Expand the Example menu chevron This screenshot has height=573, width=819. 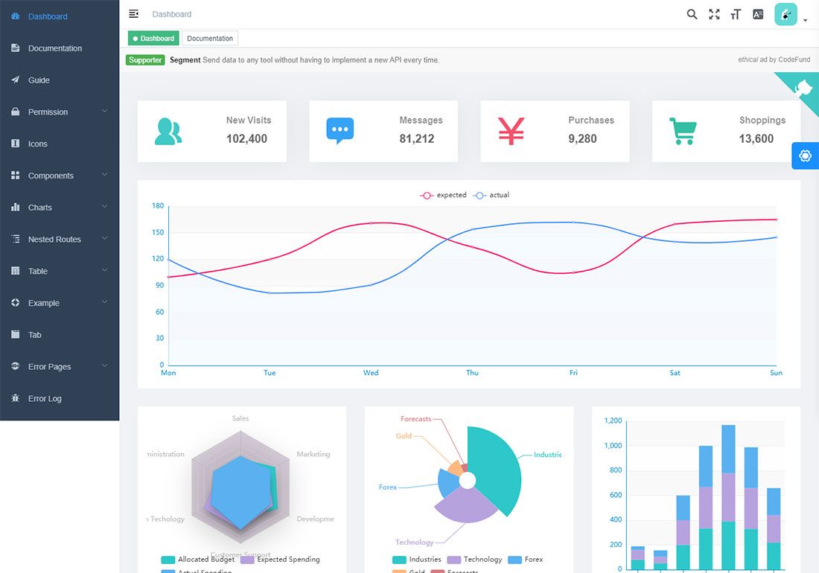104,302
